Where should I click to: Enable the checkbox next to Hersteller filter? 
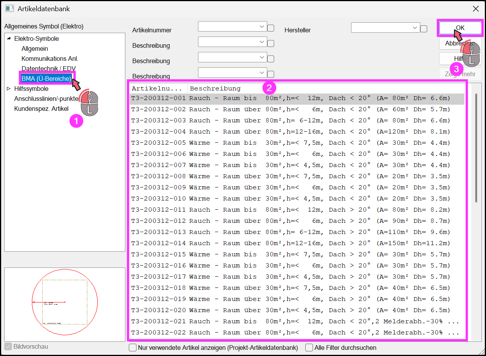pyautogui.click(x=424, y=29)
